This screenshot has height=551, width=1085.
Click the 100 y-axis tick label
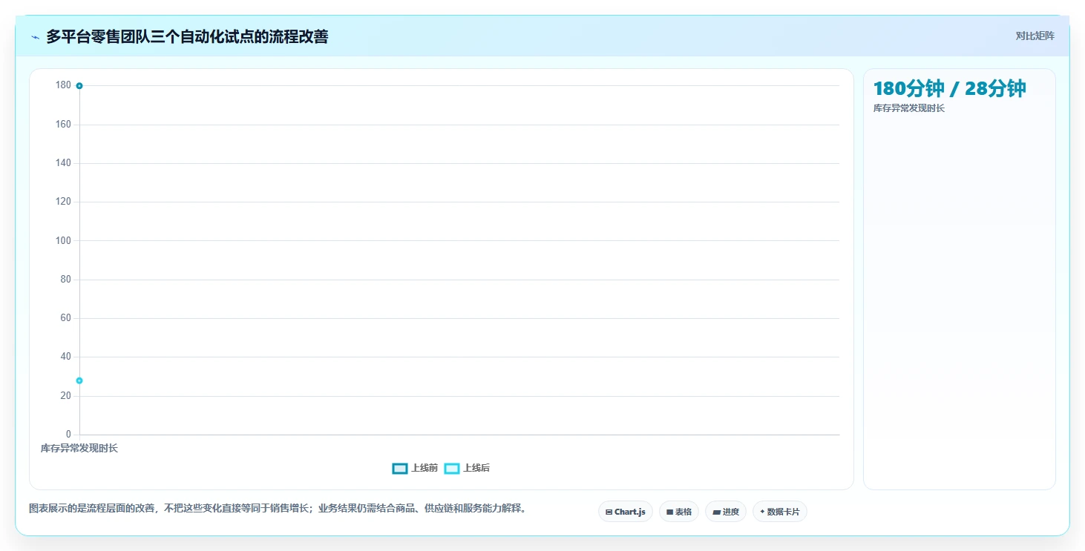click(x=63, y=241)
